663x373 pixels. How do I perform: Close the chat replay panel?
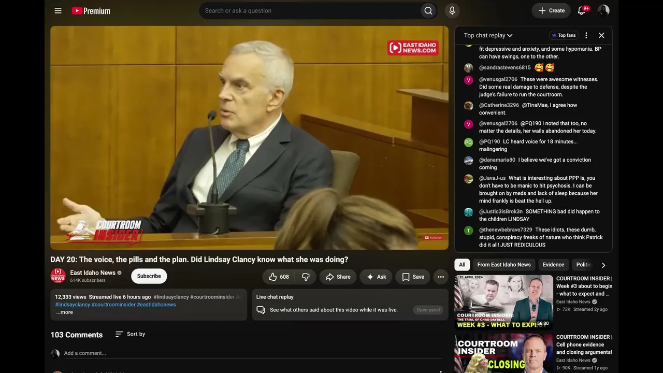[x=601, y=35]
